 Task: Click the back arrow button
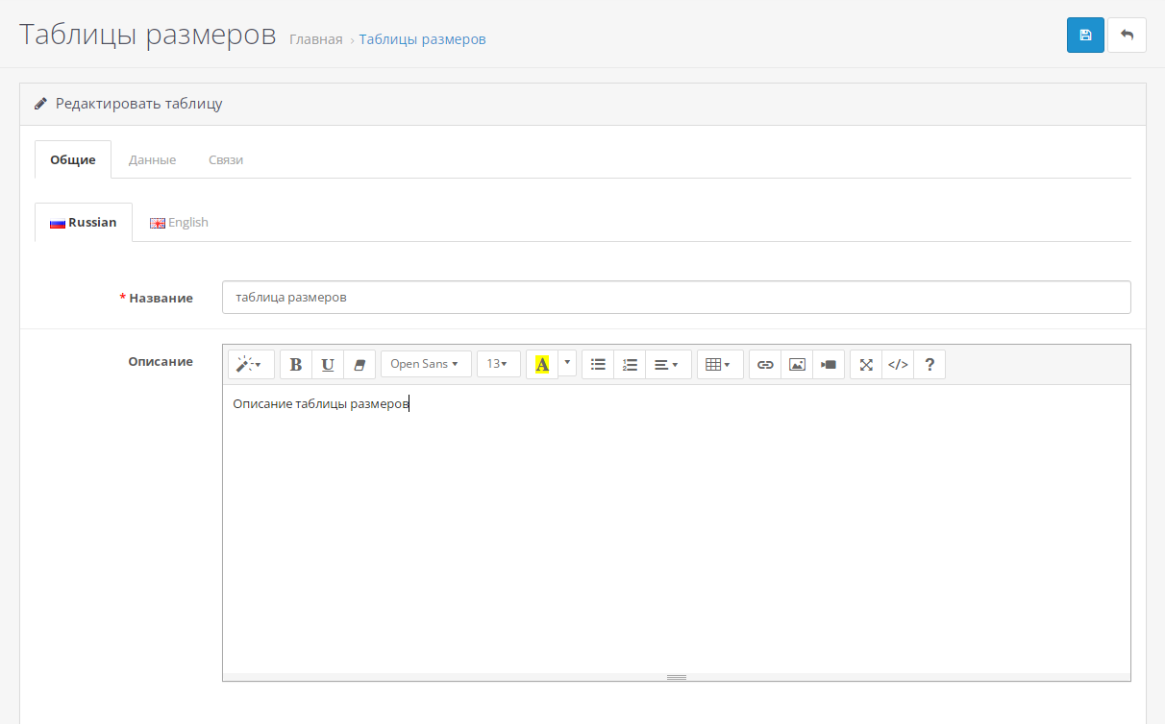coord(1127,36)
